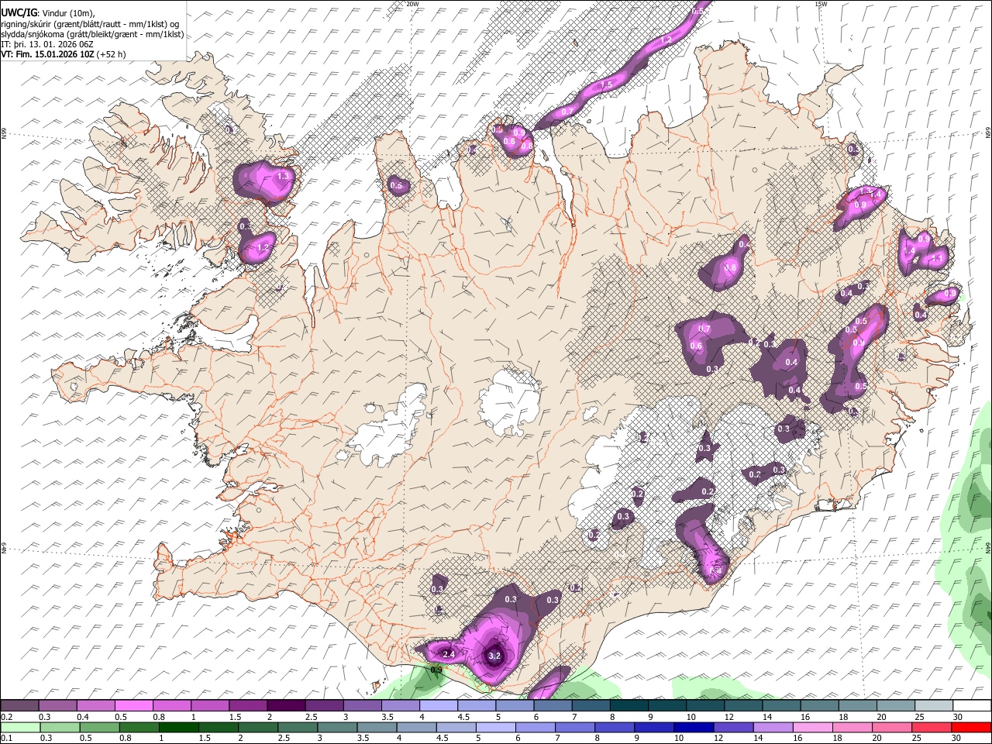Click the white snow swatch at 30

[972, 705]
